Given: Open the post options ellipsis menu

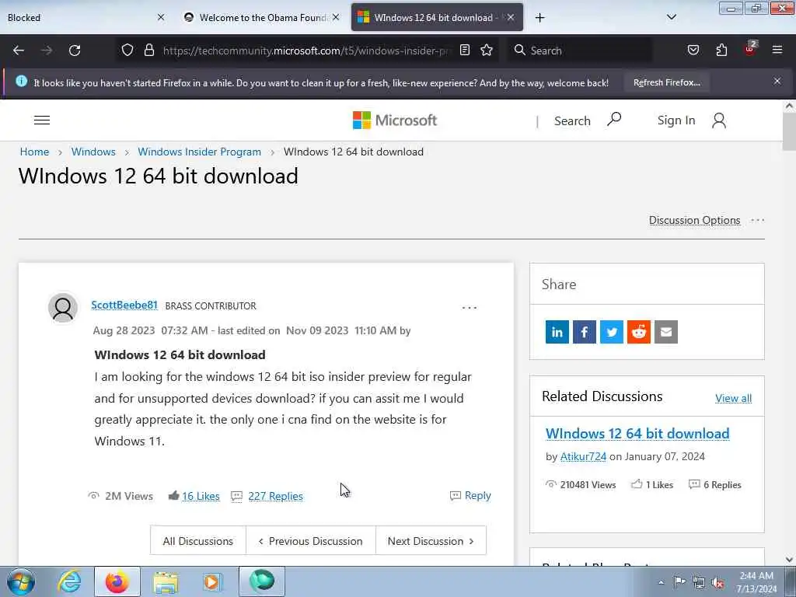Looking at the screenshot, I should (469, 308).
